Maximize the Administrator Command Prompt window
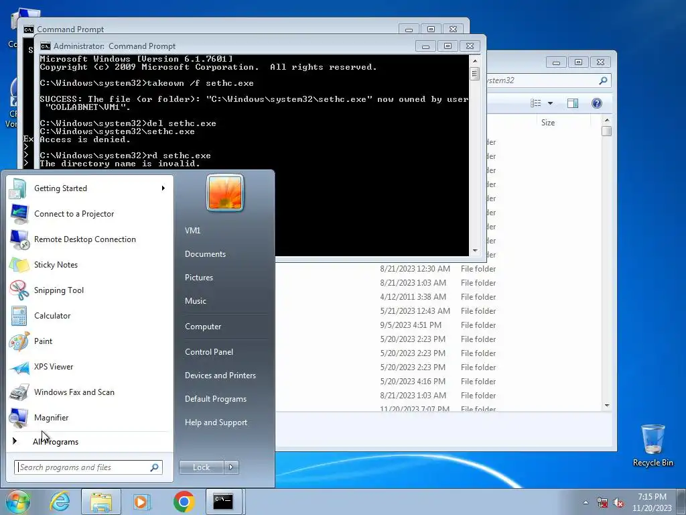Viewport: 686px width, 515px height. [x=448, y=46]
